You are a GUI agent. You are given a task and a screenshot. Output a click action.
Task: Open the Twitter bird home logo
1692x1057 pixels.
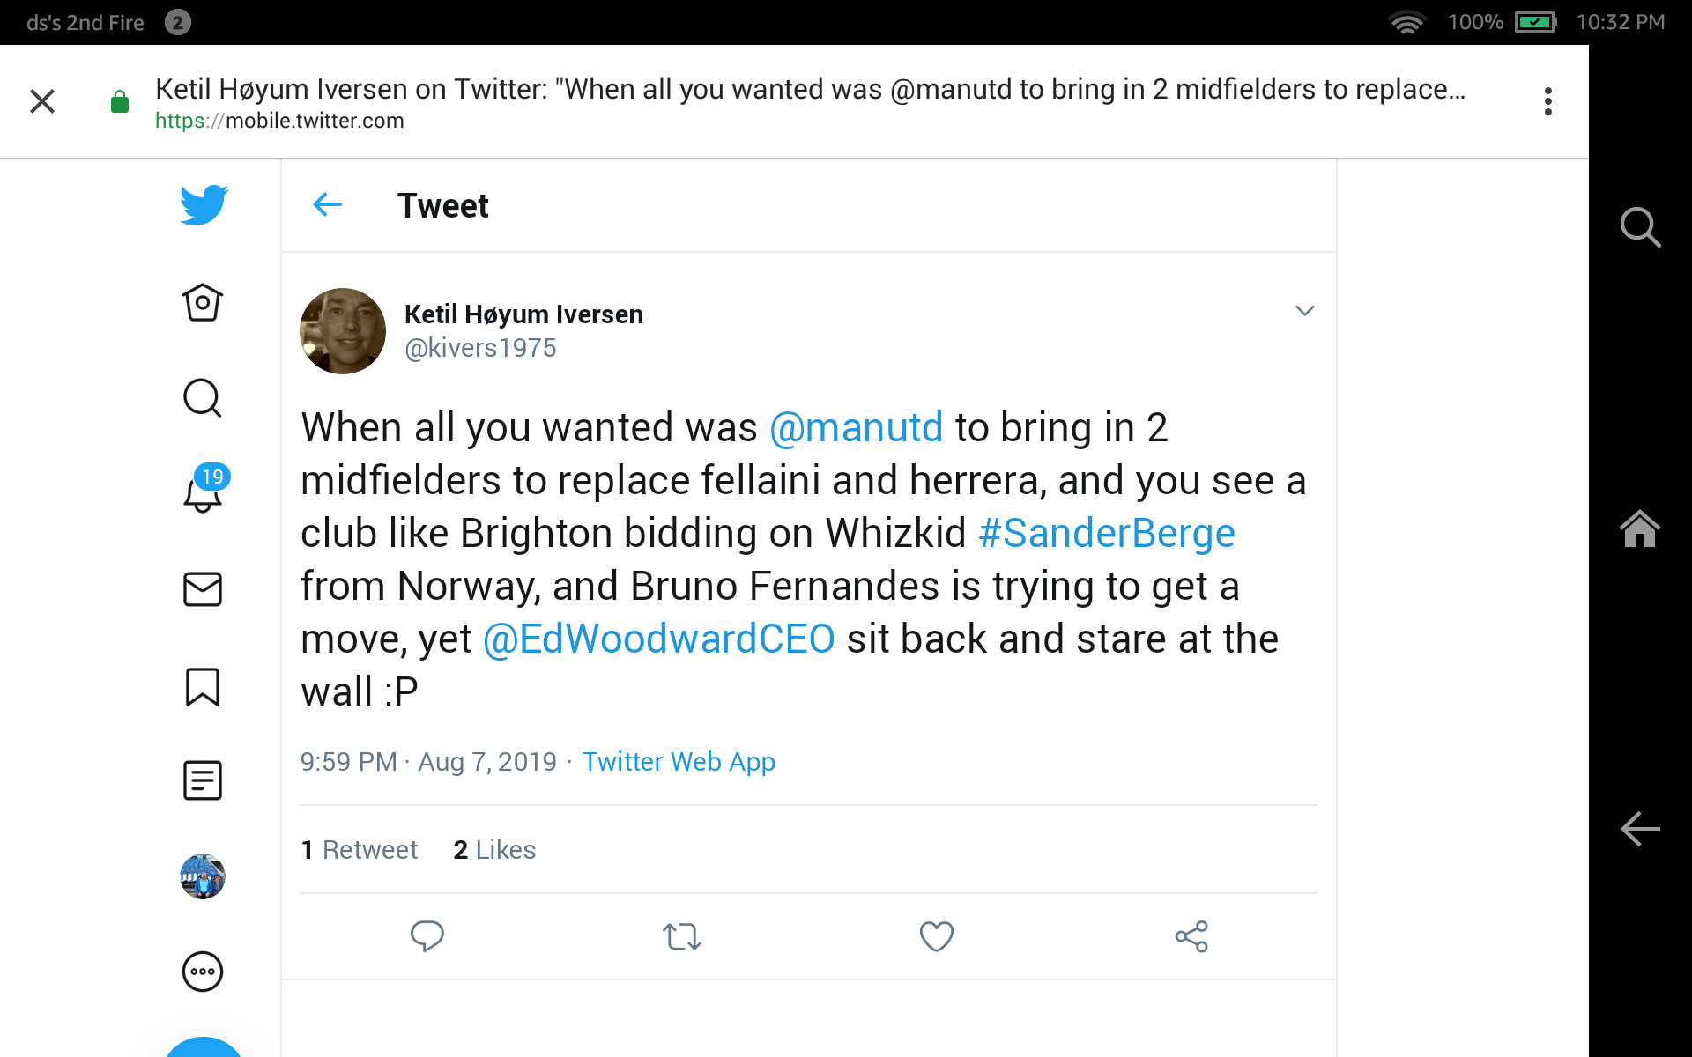click(204, 205)
